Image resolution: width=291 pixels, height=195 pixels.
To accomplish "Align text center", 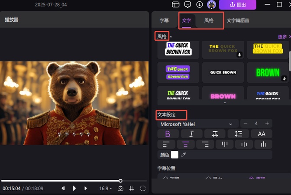I will point(186,144).
